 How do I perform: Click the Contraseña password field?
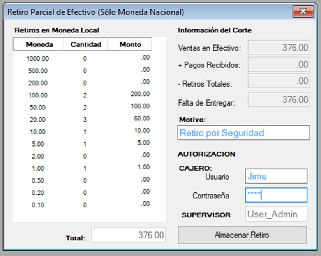[276, 195]
